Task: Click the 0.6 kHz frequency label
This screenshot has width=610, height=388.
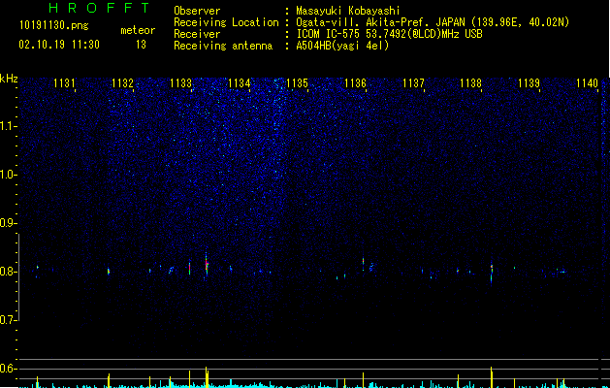Action: 9,369
